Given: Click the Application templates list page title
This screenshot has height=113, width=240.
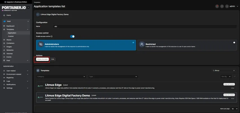Looking at the screenshot, I should coord(49,6).
